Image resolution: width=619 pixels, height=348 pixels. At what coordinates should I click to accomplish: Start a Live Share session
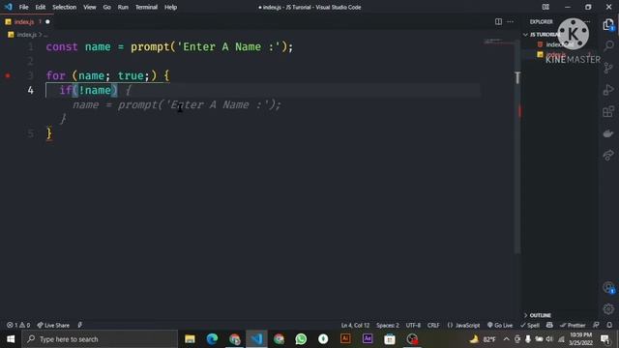tap(53, 325)
